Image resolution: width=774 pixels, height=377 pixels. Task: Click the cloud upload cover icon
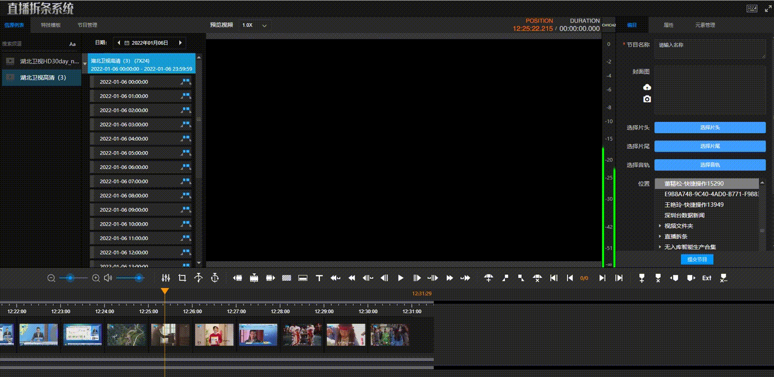(647, 87)
